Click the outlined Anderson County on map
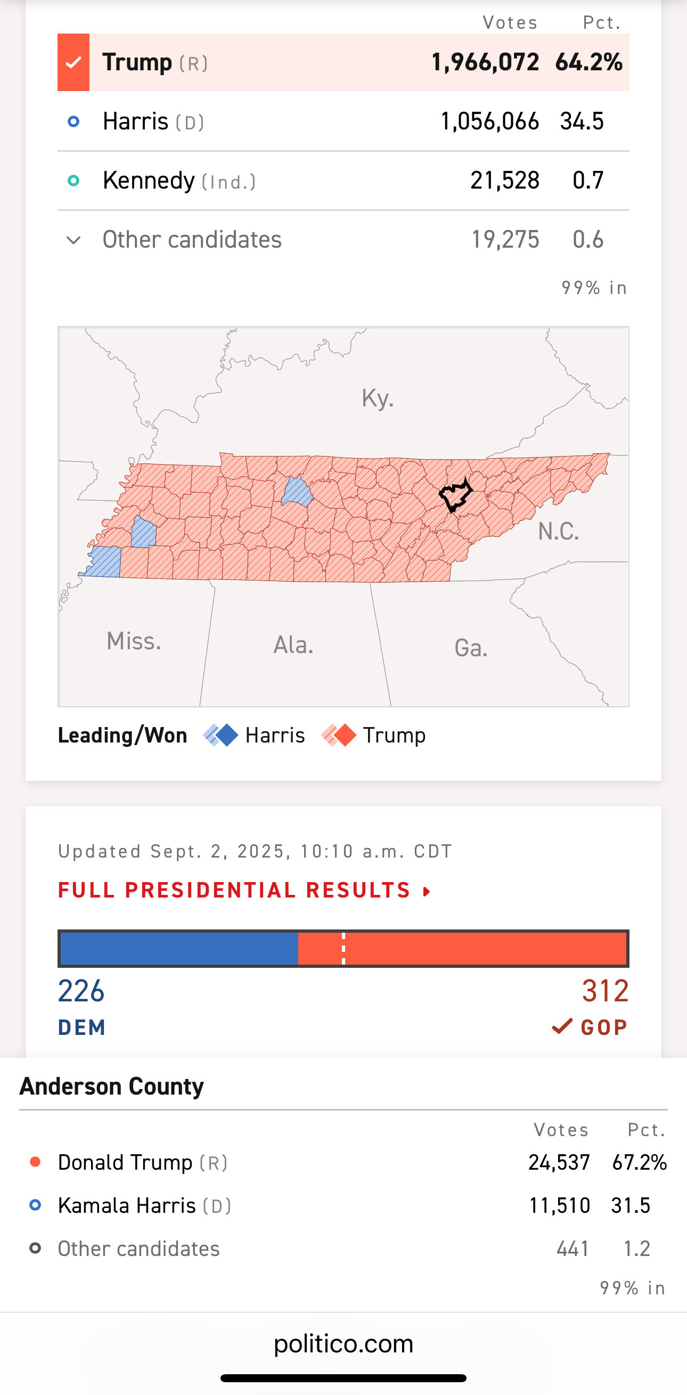 (x=455, y=495)
